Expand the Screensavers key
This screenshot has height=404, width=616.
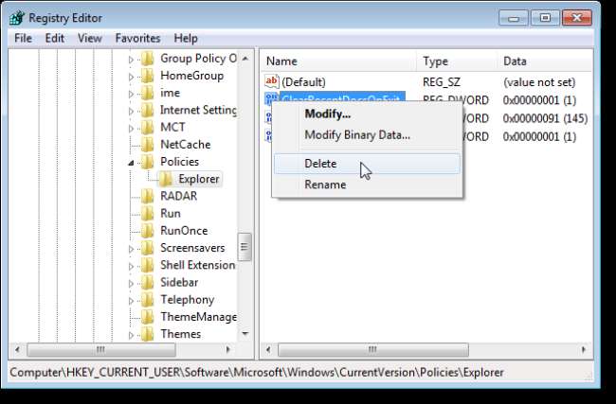[x=131, y=249]
